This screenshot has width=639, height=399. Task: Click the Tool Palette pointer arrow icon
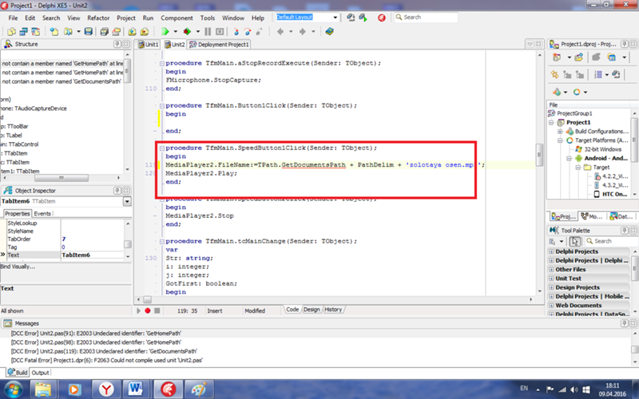(x=574, y=242)
